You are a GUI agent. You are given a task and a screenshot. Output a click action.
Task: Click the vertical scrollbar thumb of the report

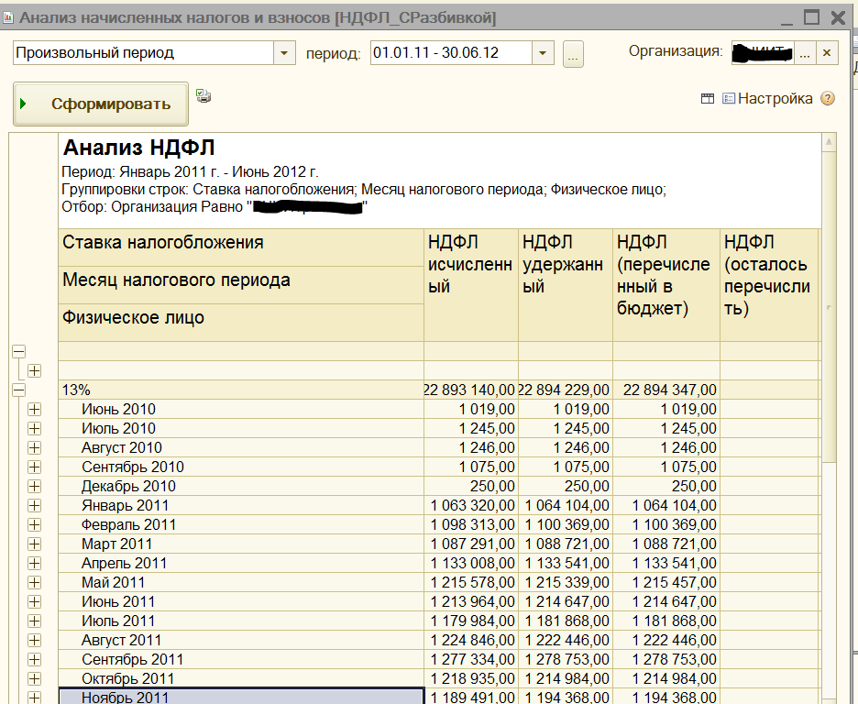click(829, 306)
